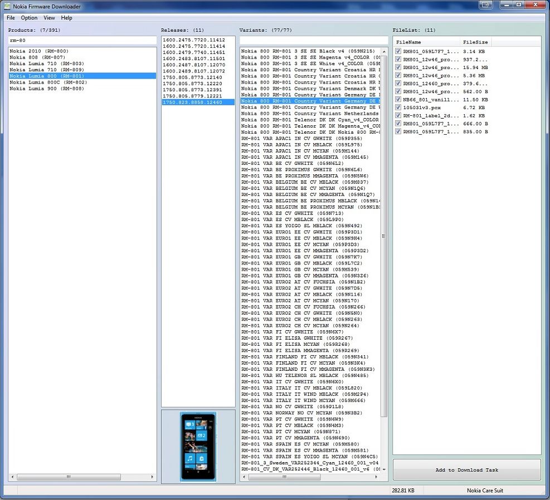This screenshot has width=550, height=500.
Task: Select release 1750.805.8773.12140
Action: [198, 77]
